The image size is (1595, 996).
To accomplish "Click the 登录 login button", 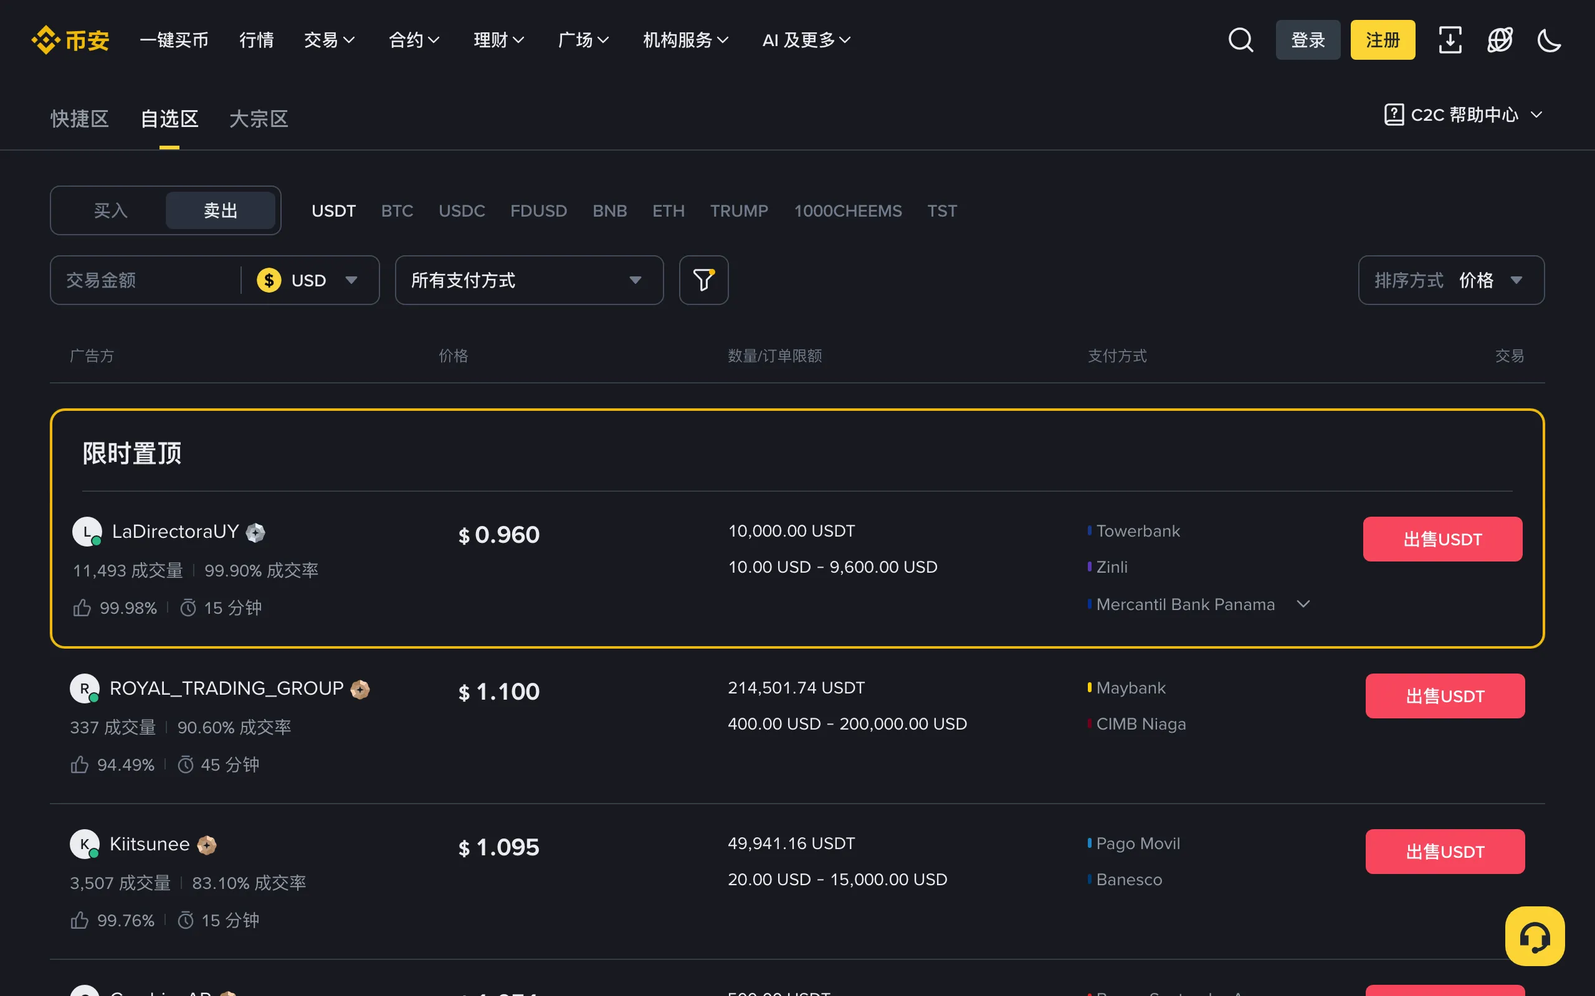I will pyautogui.click(x=1308, y=40).
